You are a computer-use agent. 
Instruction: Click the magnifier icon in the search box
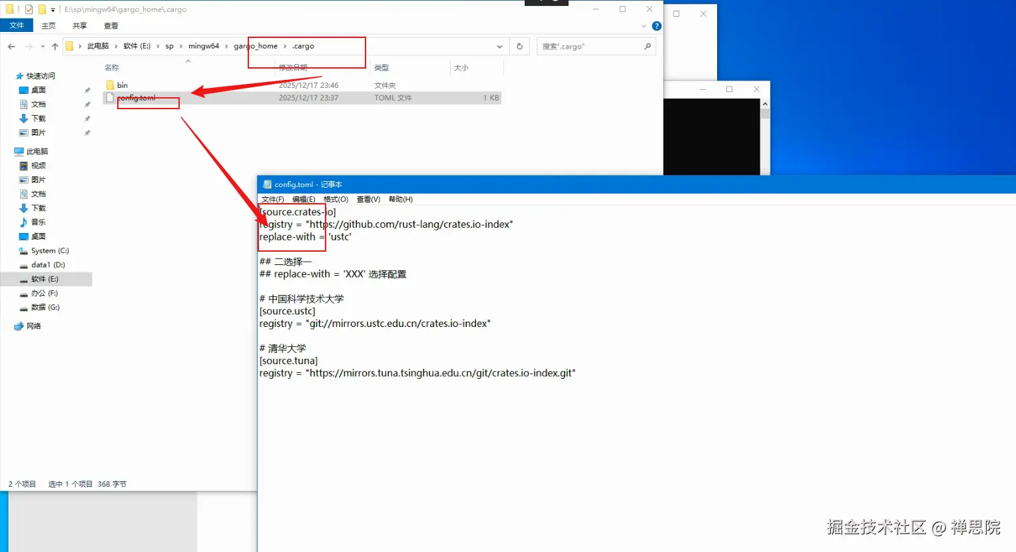(646, 46)
